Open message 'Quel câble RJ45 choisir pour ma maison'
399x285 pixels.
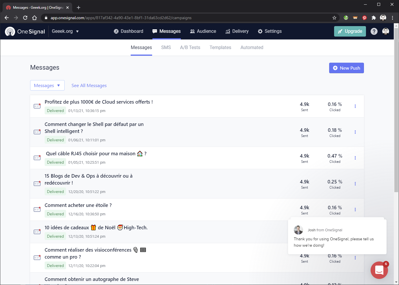(x=96, y=154)
